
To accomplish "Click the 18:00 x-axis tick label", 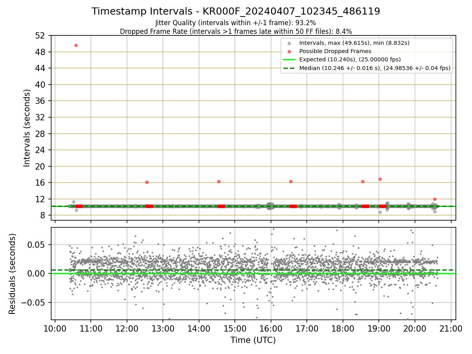I will pos(343,329).
